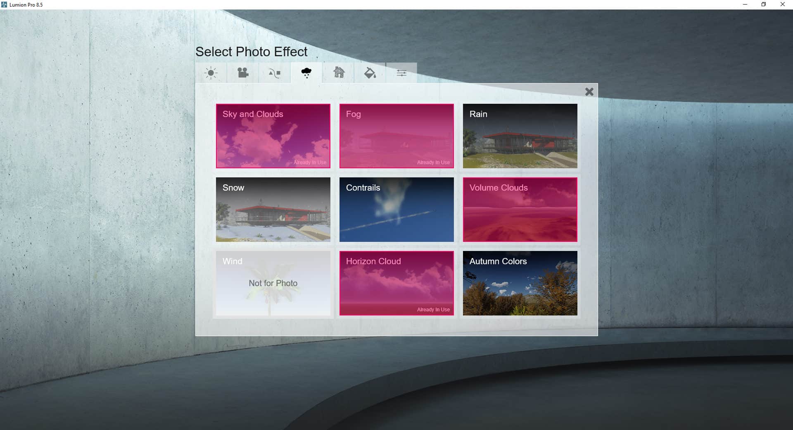
Task: Add the Snow effect
Action: (273, 210)
